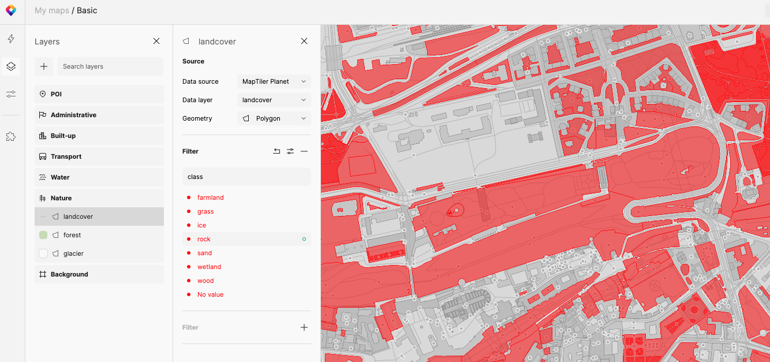Open the Geometry Polygon dropdown
Image resolution: width=770 pixels, height=362 pixels.
coord(274,118)
